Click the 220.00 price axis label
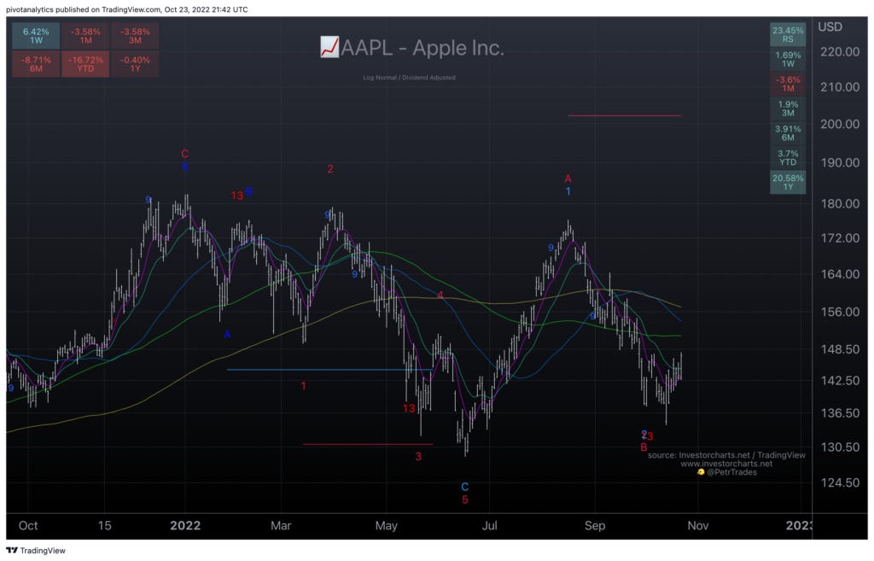Screen dimensions: 874x561 [840, 52]
